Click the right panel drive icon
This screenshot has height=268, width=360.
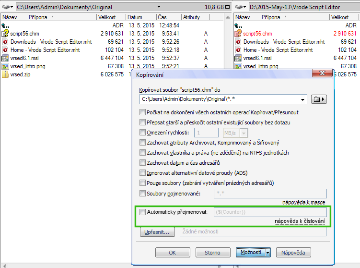pyautogui.click(x=240, y=7)
